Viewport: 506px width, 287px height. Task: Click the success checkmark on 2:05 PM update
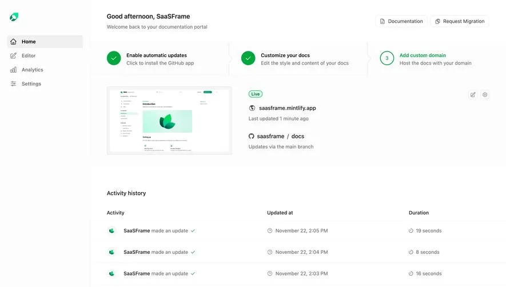193,231
